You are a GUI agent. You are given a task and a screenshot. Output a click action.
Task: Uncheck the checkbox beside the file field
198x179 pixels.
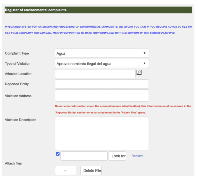point(58,154)
